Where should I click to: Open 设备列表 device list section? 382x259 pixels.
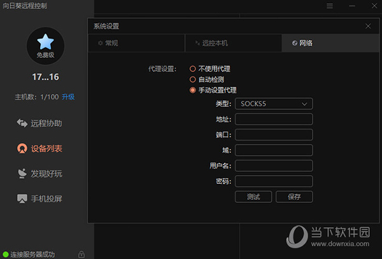tap(39, 148)
